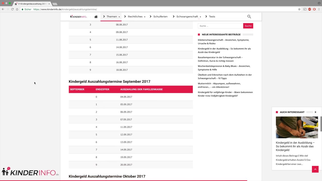Image resolution: width=322 pixels, height=181 pixels.
Task: Close the Kindergeldauszahlung browser tab
Action: 49,4
